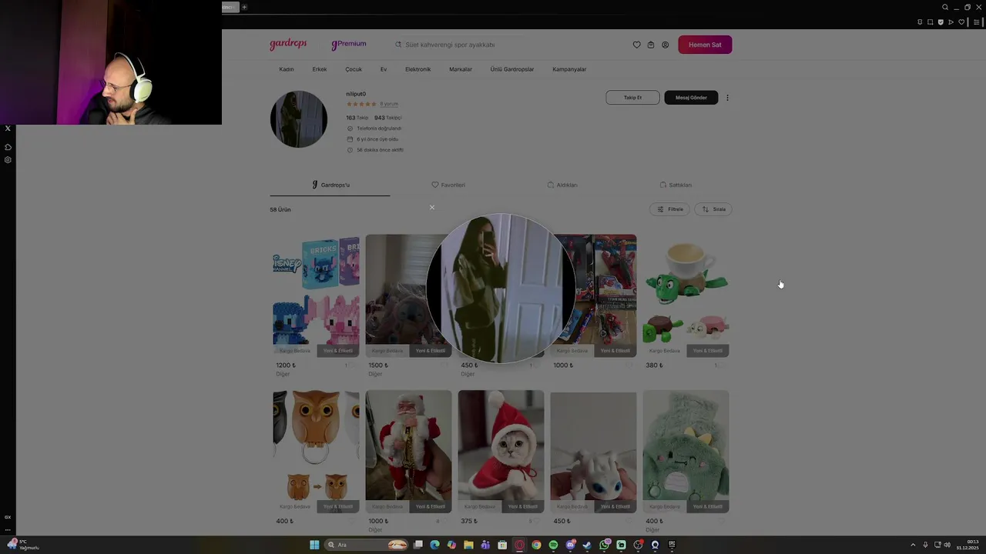Click the Opera snapshot capture icon

(x=930, y=22)
